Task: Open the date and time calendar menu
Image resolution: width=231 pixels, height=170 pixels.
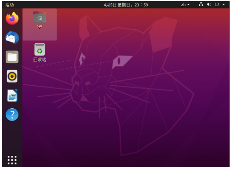Action: (x=126, y=5)
